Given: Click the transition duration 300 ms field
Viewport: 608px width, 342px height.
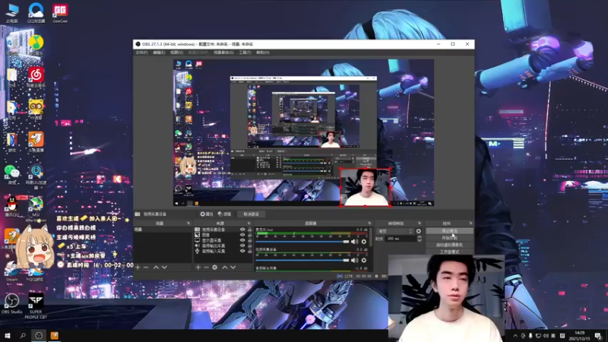Looking at the screenshot, I should (x=401, y=239).
